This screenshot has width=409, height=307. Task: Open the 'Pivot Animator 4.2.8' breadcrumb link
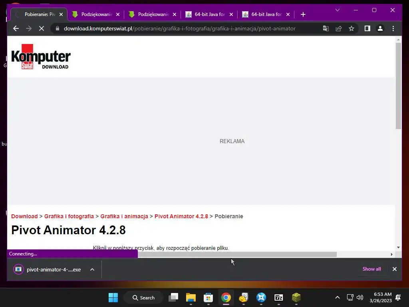pyautogui.click(x=181, y=216)
